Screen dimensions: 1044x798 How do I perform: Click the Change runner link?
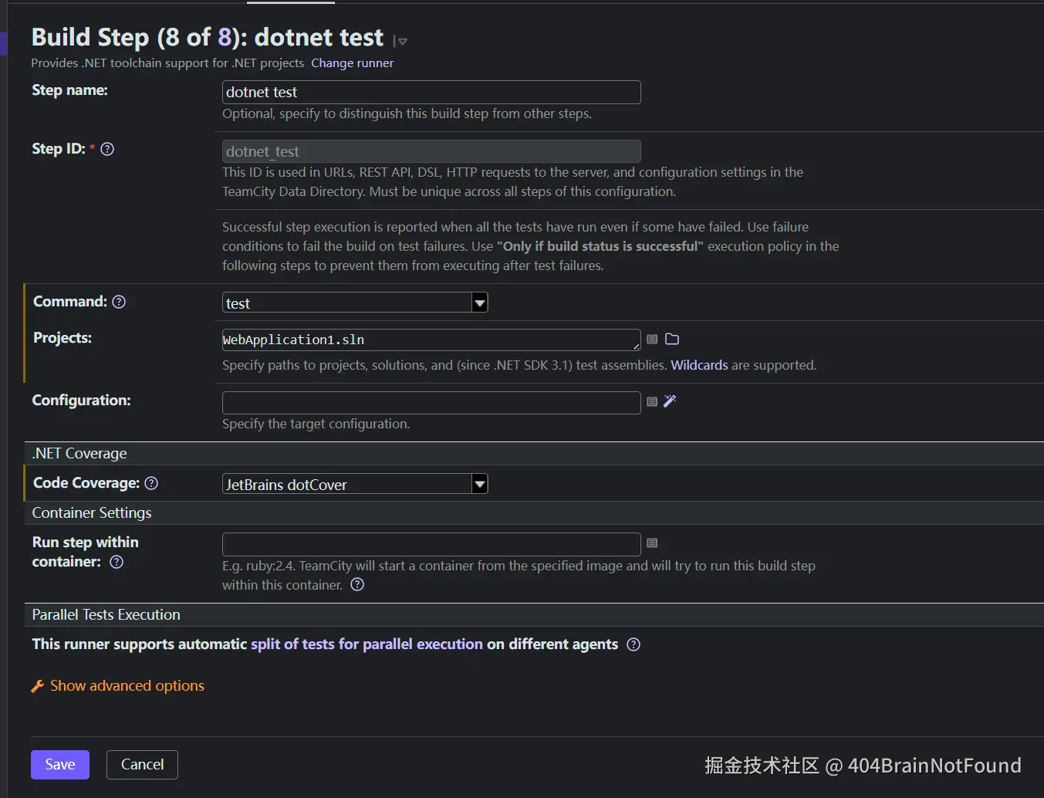(x=352, y=63)
